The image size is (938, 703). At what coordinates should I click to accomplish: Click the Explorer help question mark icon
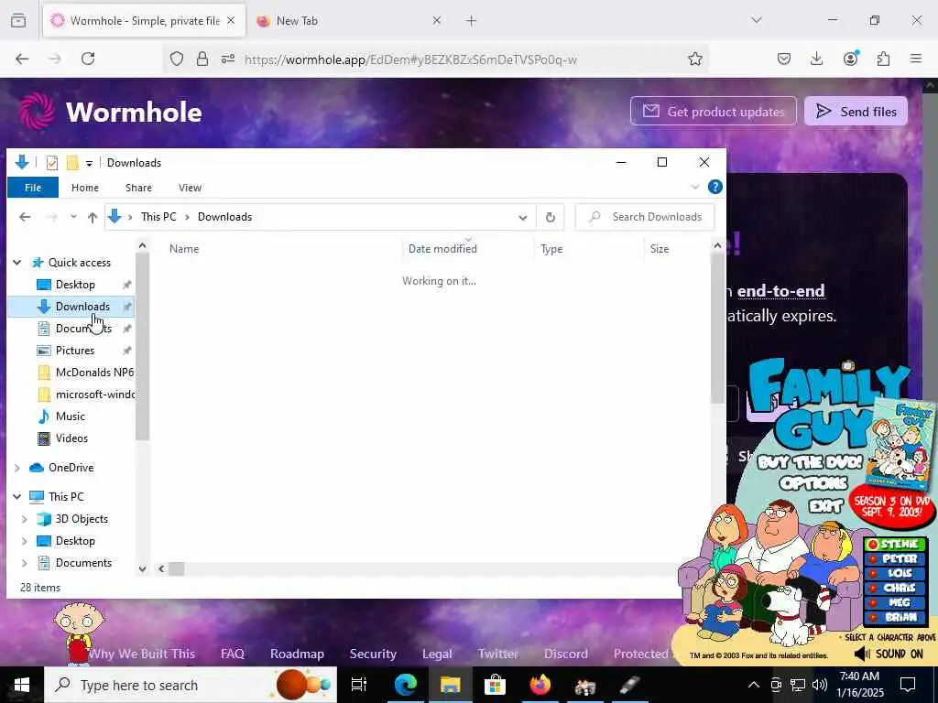714,187
